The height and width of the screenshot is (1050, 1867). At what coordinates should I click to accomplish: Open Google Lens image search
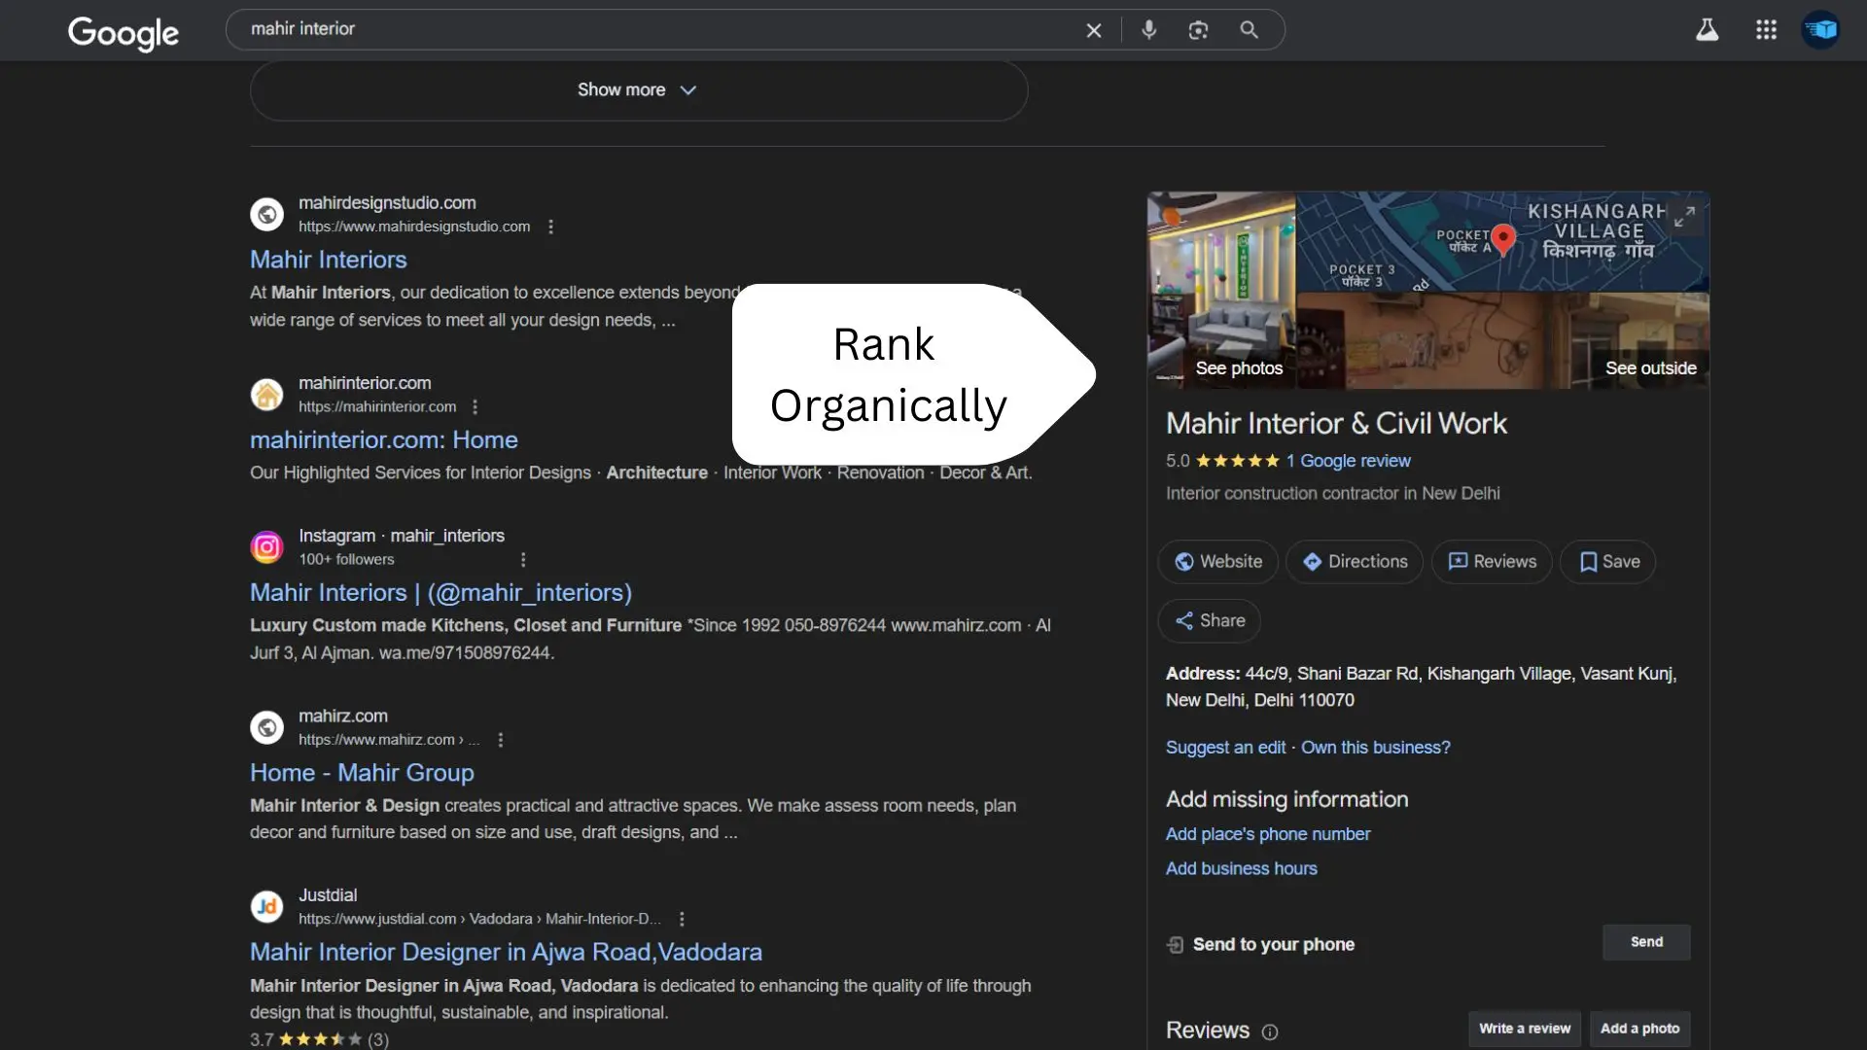click(1198, 30)
